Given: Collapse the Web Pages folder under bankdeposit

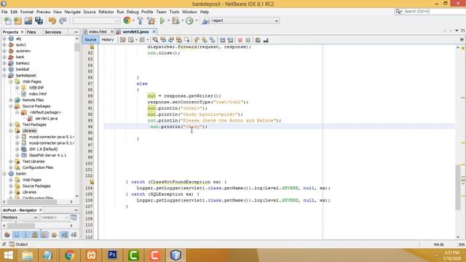Looking at the screenshot, I should tap(11, 82).
